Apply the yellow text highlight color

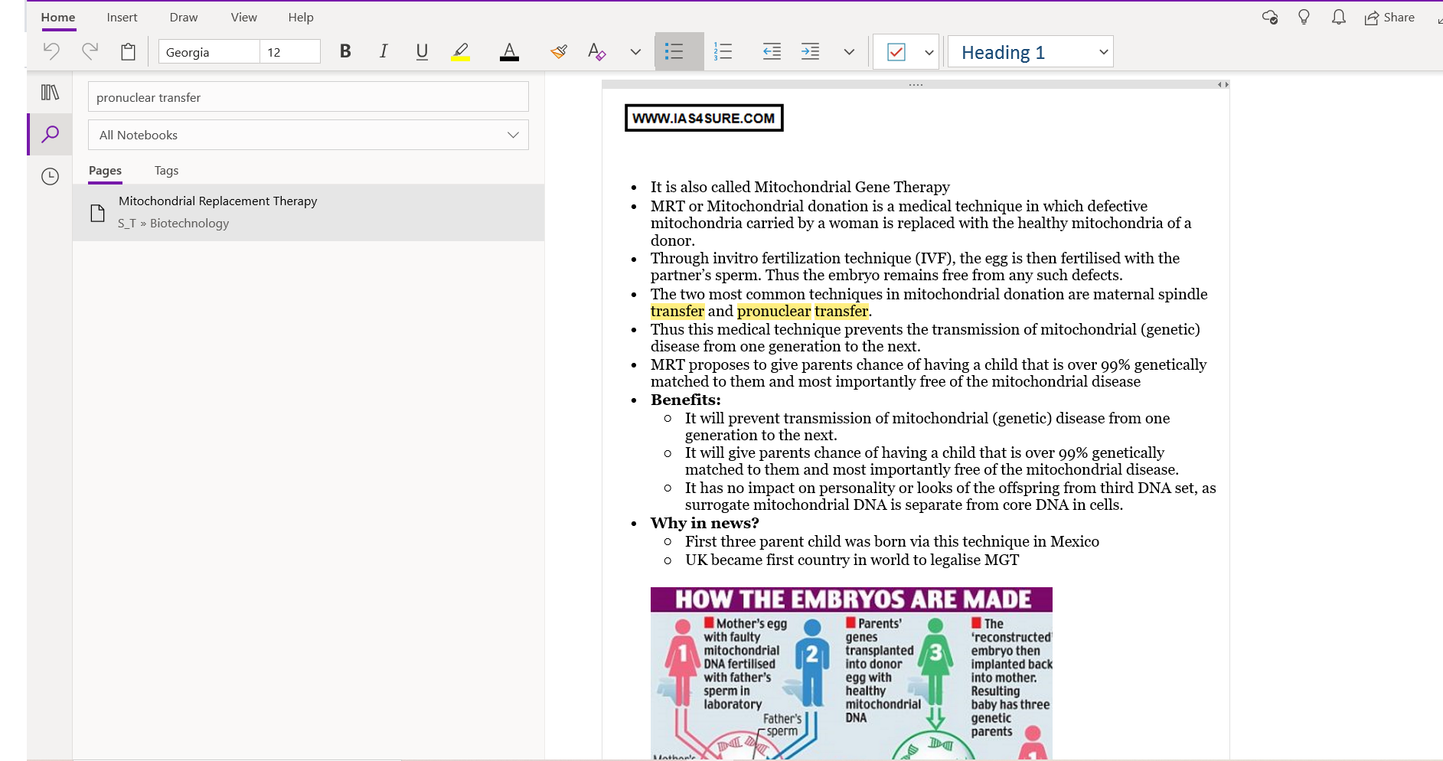tap(460, 51)
